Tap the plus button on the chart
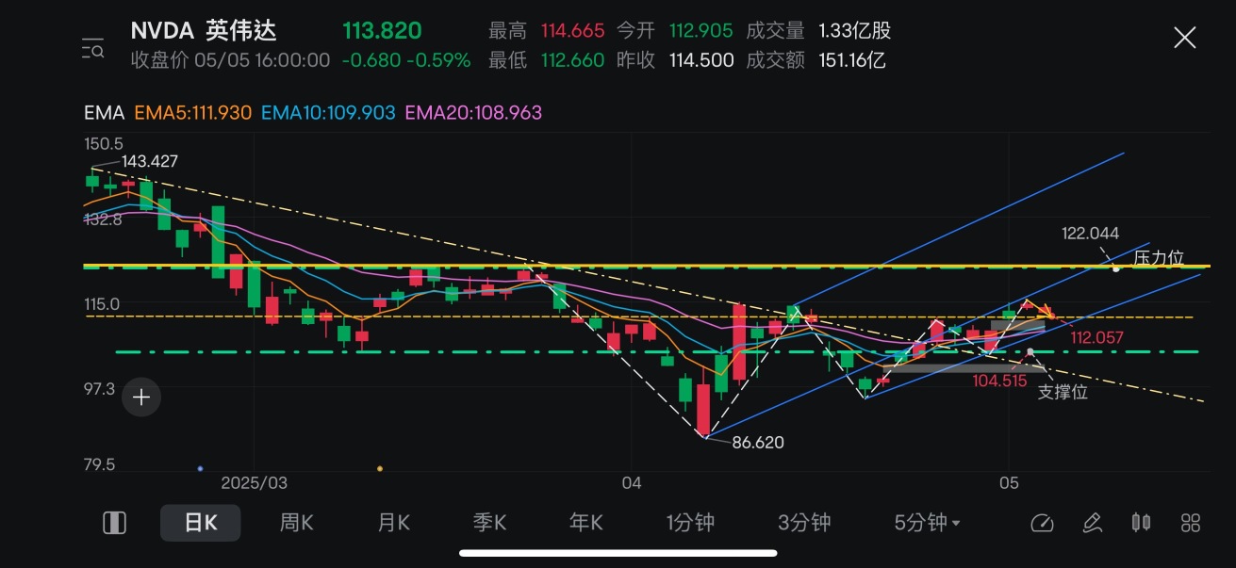Viewport: 1236px width, 568px height. (x=141, y=398)
